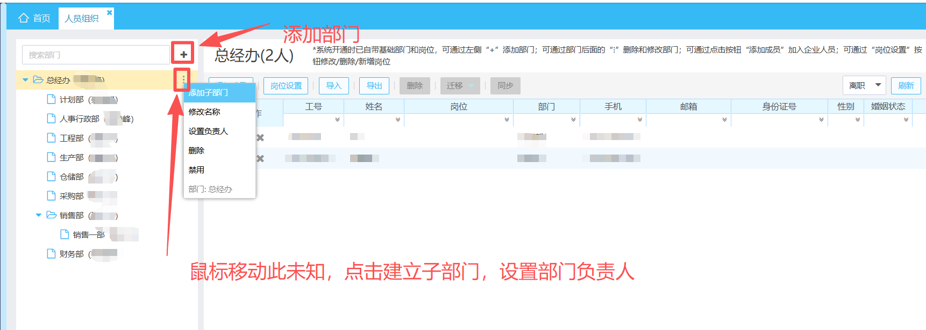The width and height of the screenshot is (926, 330).
Task: Choose 禁用 from the context menu
Action: 219,170
